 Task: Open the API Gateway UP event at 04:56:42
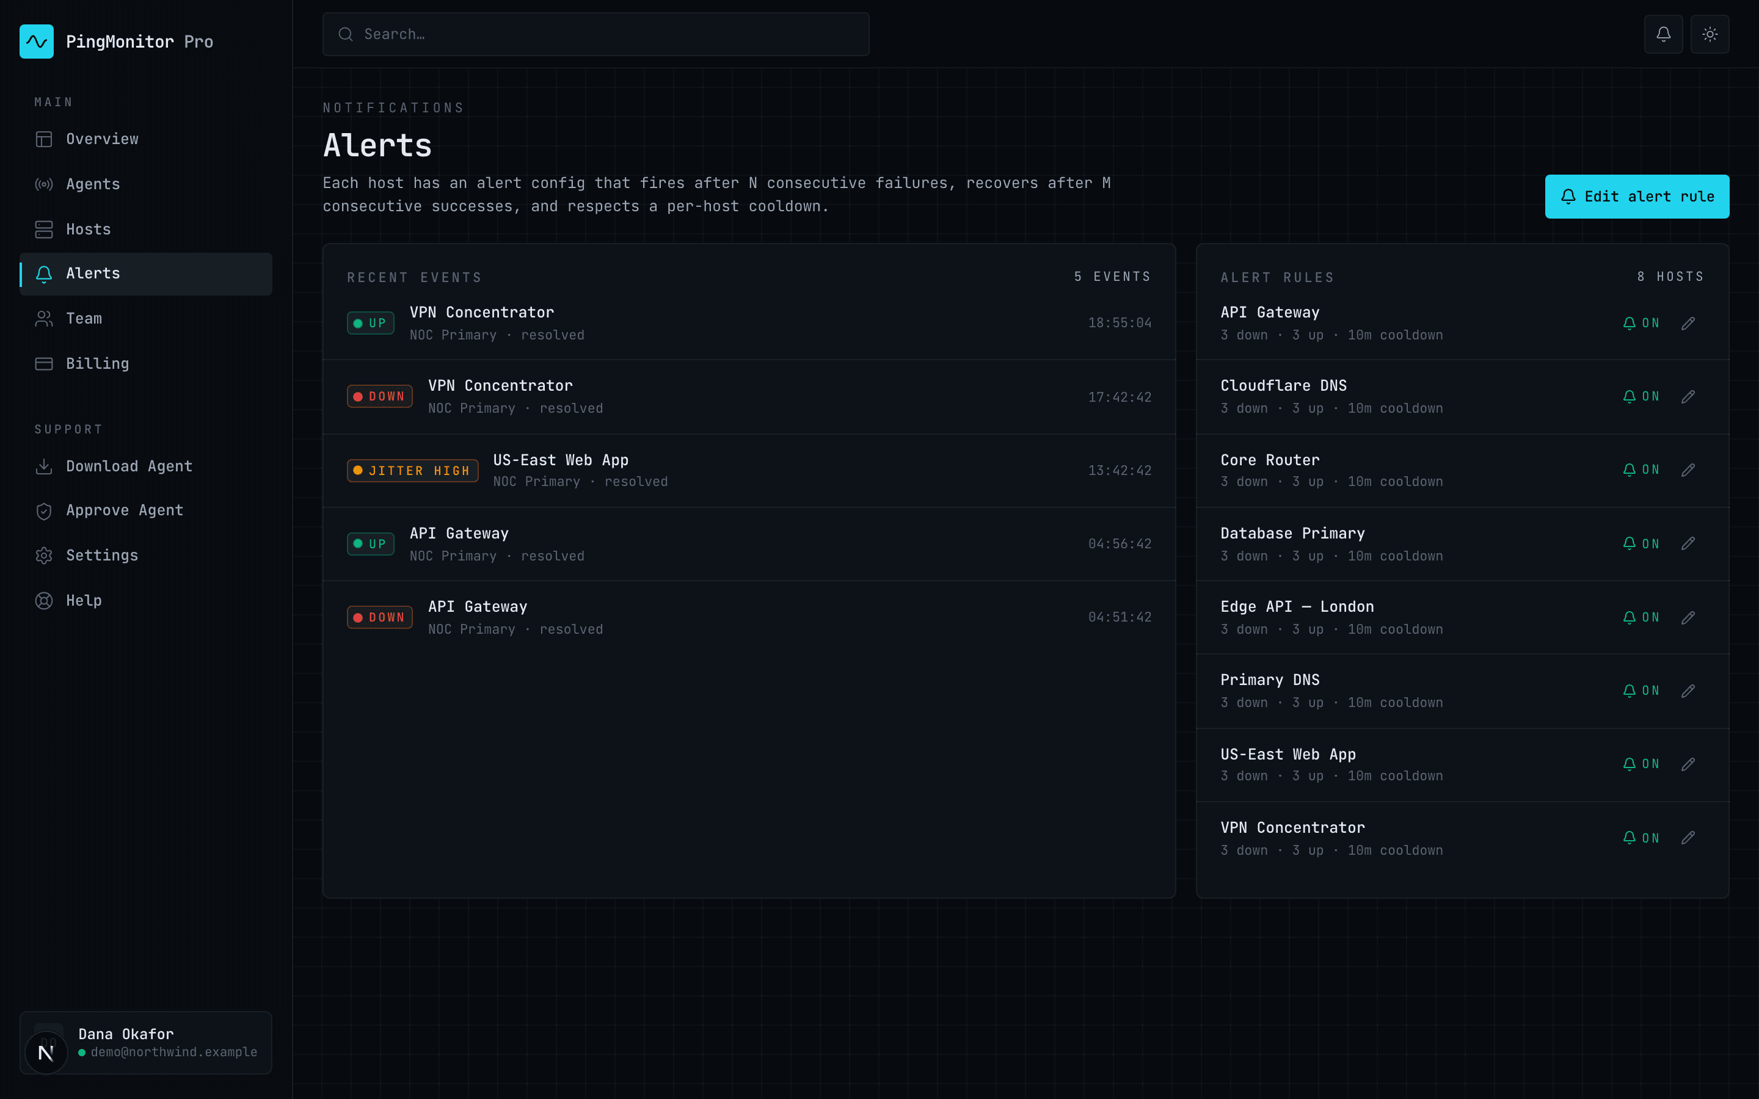click(749, 543)
